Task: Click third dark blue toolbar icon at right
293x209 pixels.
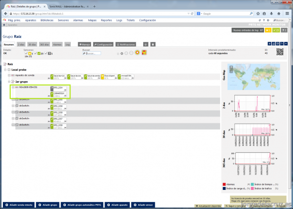Action: [278, 44]
